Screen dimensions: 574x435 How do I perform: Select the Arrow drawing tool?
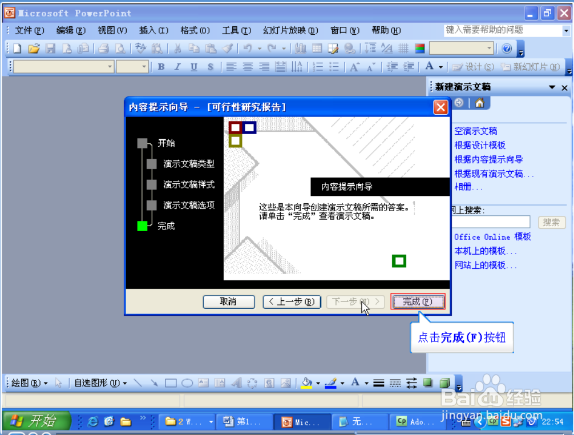(154, 383)
